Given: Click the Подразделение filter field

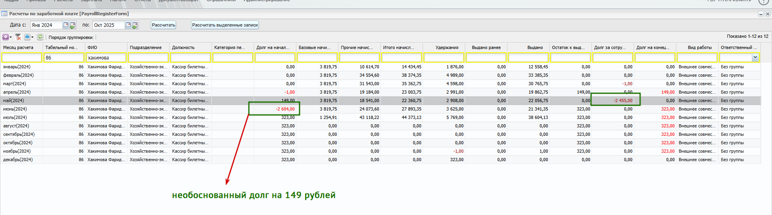Looking at the screenshot, I should tap(148, 57).
